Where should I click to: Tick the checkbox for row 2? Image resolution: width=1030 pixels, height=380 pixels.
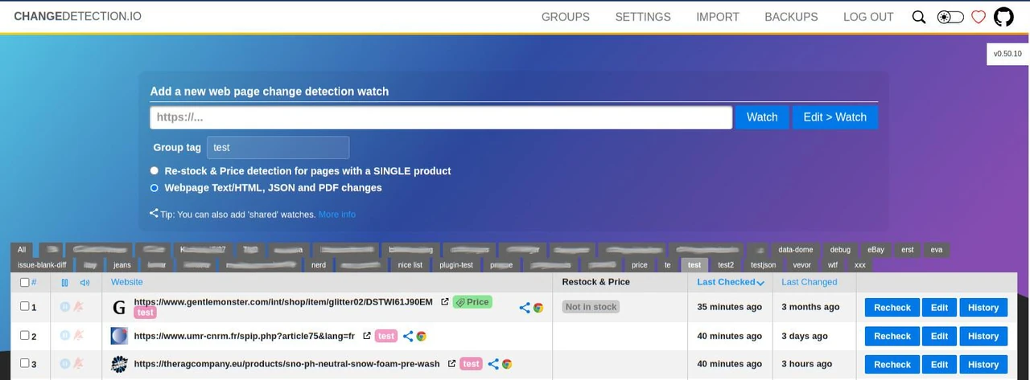25,335
